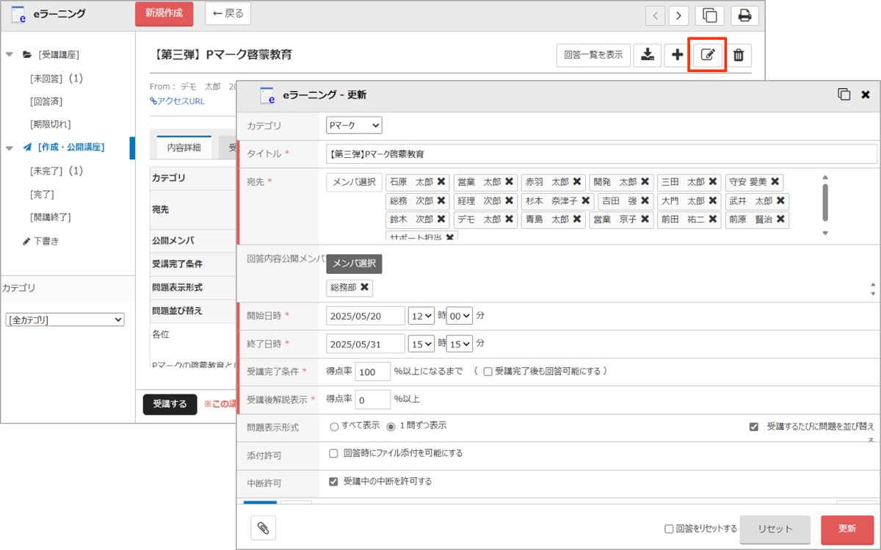
Task: Click the download icon button
Action: [648, 55]
